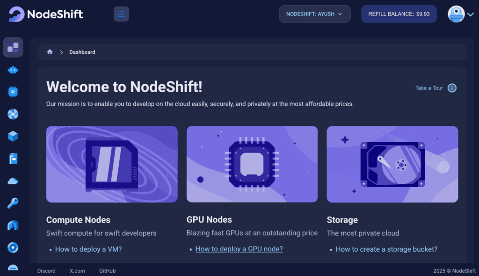The width and height of the screenshot is (479, 276).
Task: Toggle the sidebar with the hamburger menu button
Action: pos(121,14)
